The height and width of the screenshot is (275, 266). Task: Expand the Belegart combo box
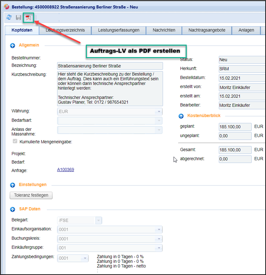[98, 221]
